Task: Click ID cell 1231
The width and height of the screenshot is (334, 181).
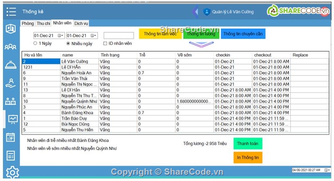Action: point(41,67)
